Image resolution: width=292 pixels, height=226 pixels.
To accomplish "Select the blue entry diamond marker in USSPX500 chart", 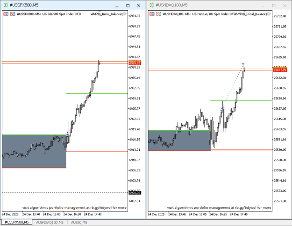I will (68, 134).
